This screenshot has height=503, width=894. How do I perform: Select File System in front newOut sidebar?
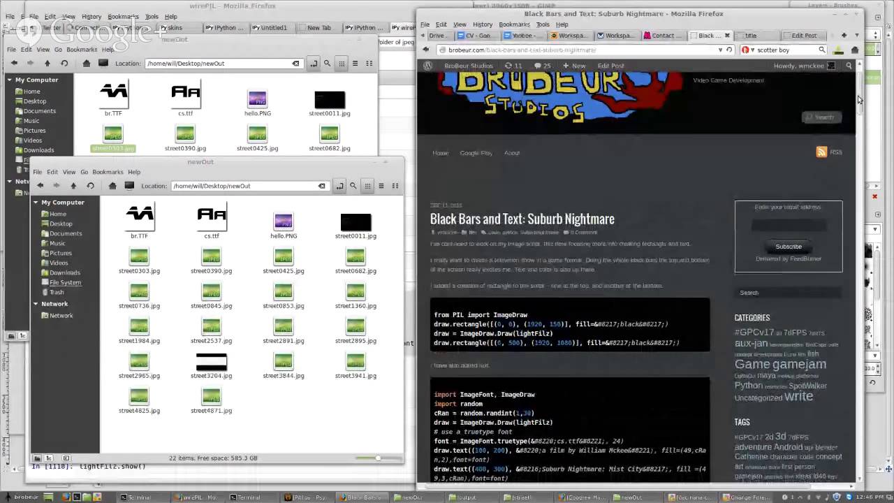(65, 282)
